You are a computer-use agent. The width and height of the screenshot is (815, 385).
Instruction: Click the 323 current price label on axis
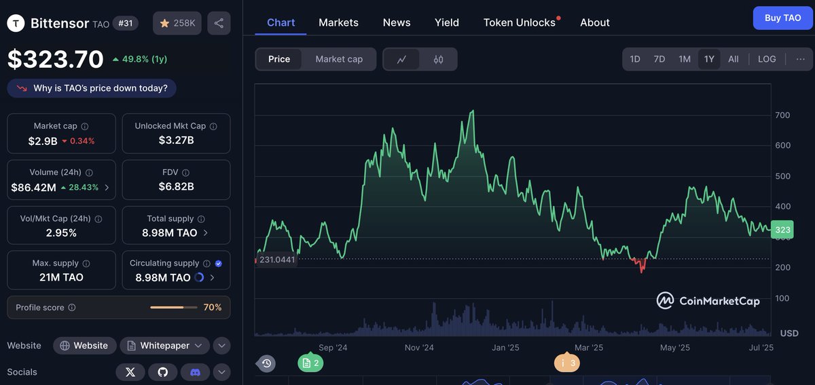tap(782, 230)
